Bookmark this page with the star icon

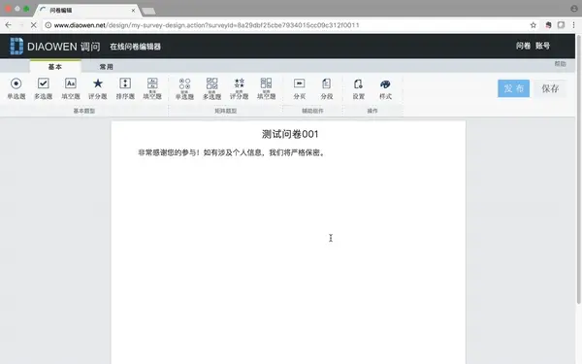(x=533, y=25)
